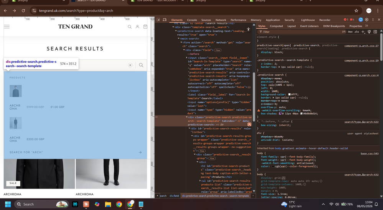Click the Search for "arch" link
The height and width of the screenshot is (210, 383).
tap(75, 152)
